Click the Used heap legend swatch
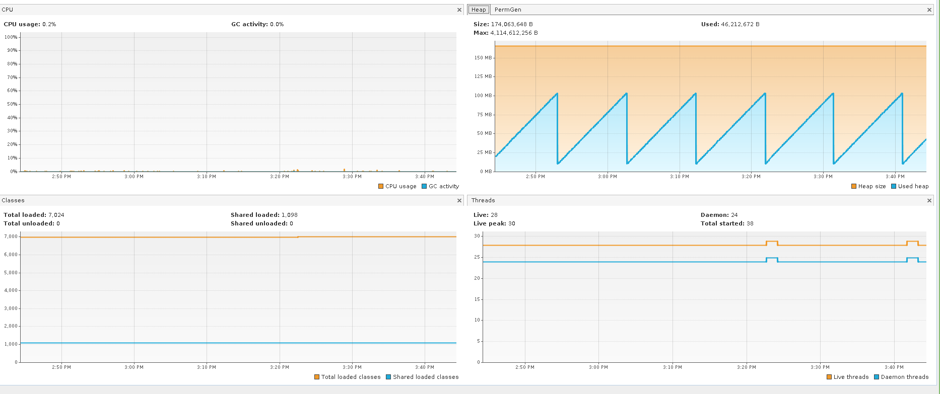This screenshot has width=940, height=394. tap(894, 186)
